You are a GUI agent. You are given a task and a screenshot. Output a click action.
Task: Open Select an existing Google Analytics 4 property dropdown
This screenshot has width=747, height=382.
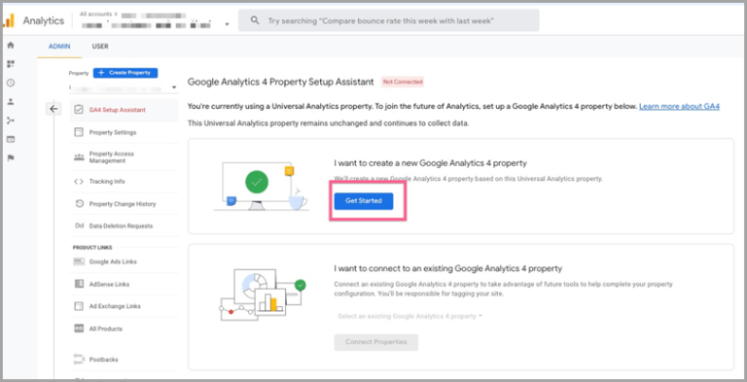tap(409, 316)
